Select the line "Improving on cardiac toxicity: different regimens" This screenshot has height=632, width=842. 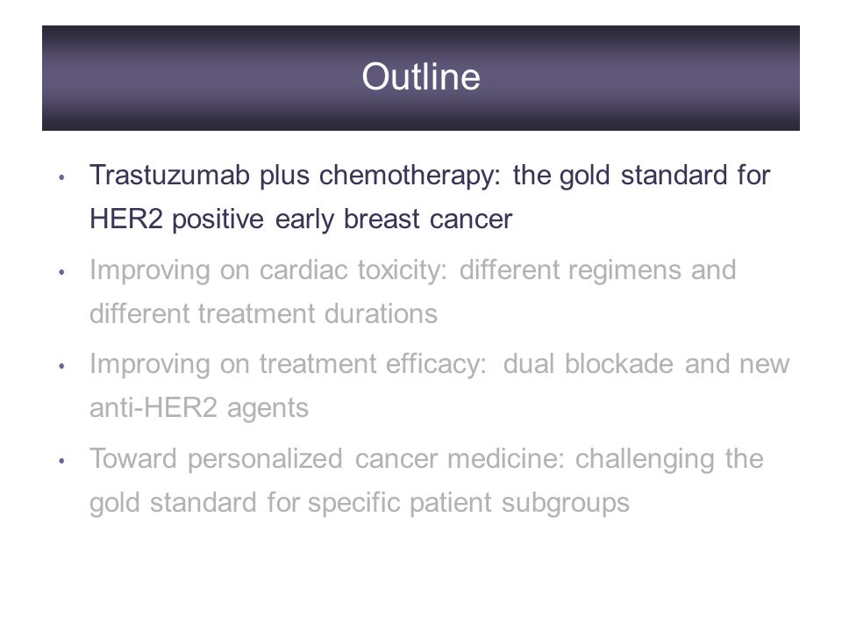[x=413, y=269]
